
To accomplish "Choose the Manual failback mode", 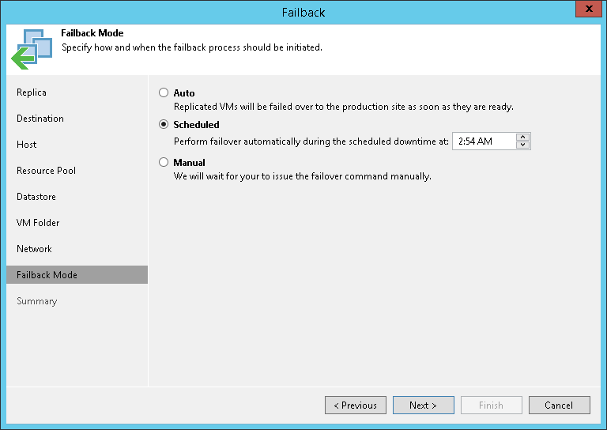I will point(164,162).
